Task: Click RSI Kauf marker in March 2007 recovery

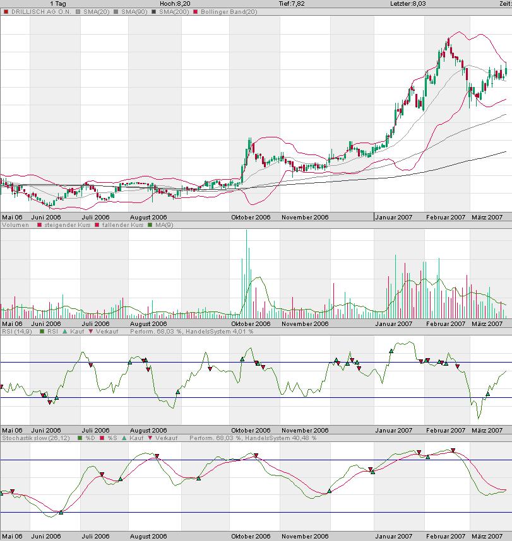Action: click(488, 394)
